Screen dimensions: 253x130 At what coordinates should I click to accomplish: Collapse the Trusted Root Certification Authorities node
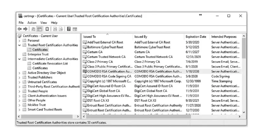[19, 45]
